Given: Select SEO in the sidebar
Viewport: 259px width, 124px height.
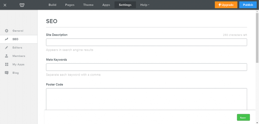Looking at the screenshot, I should (19, 39).
